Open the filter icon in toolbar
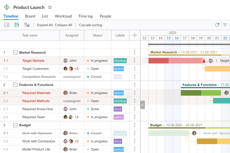This screenshot has width=230, height=153. click(x=225, y=25)
